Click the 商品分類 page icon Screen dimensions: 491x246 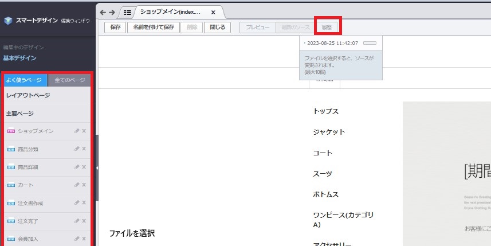11,150
